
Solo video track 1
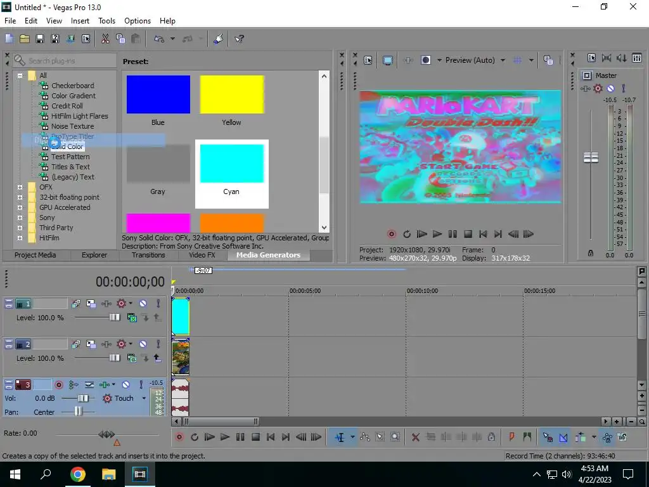point(158,304)
